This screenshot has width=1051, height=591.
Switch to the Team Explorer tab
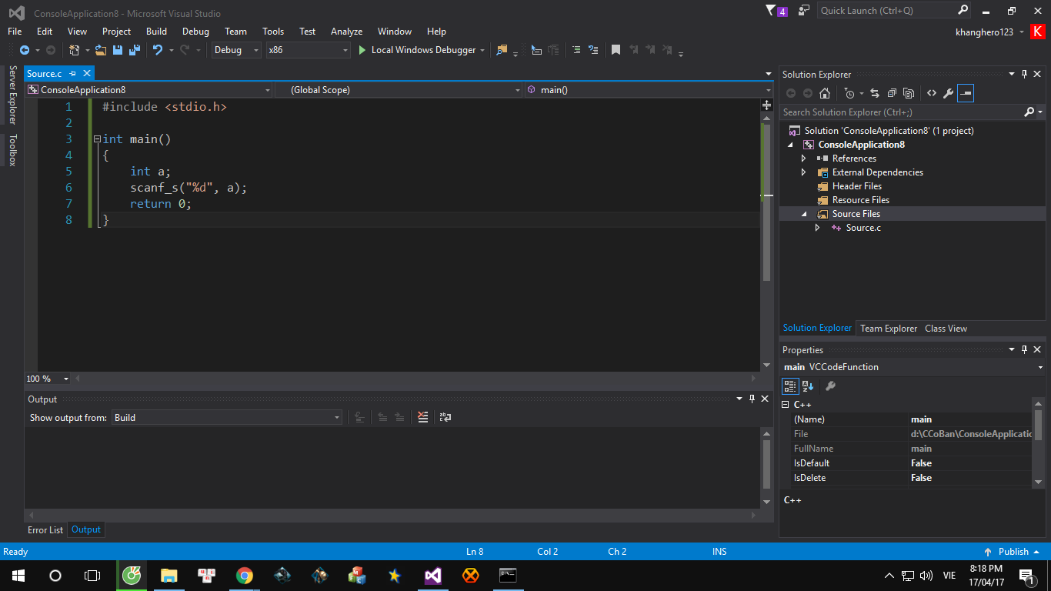tap(888, 328)
